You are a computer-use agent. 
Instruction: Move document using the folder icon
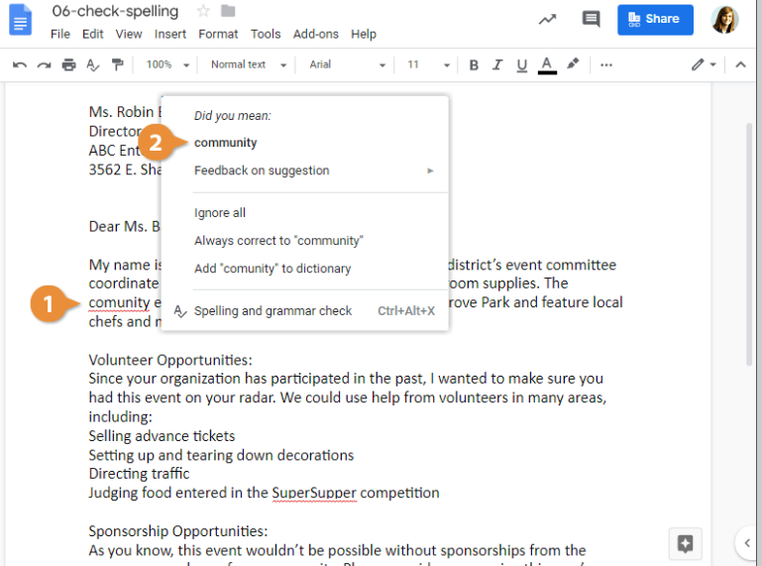pyautogui.click(x=228, y=11)
